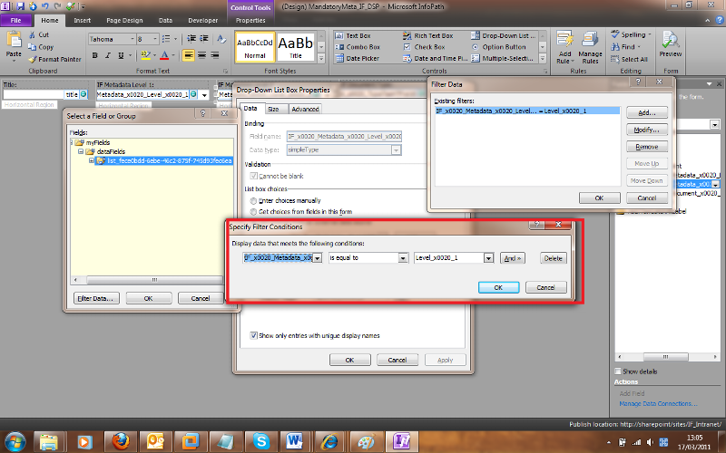Click the Cut scissors icon
This screenshot has height=453, width=726.
pos(32,34)
